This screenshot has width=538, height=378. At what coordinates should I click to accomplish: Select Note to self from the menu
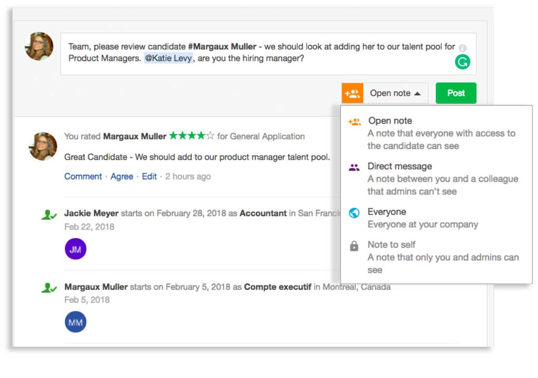pyautogui.click(x=436, y=257)
